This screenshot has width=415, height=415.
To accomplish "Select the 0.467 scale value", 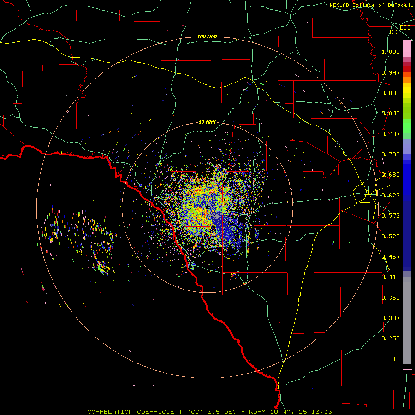I will tap(391, 257).
